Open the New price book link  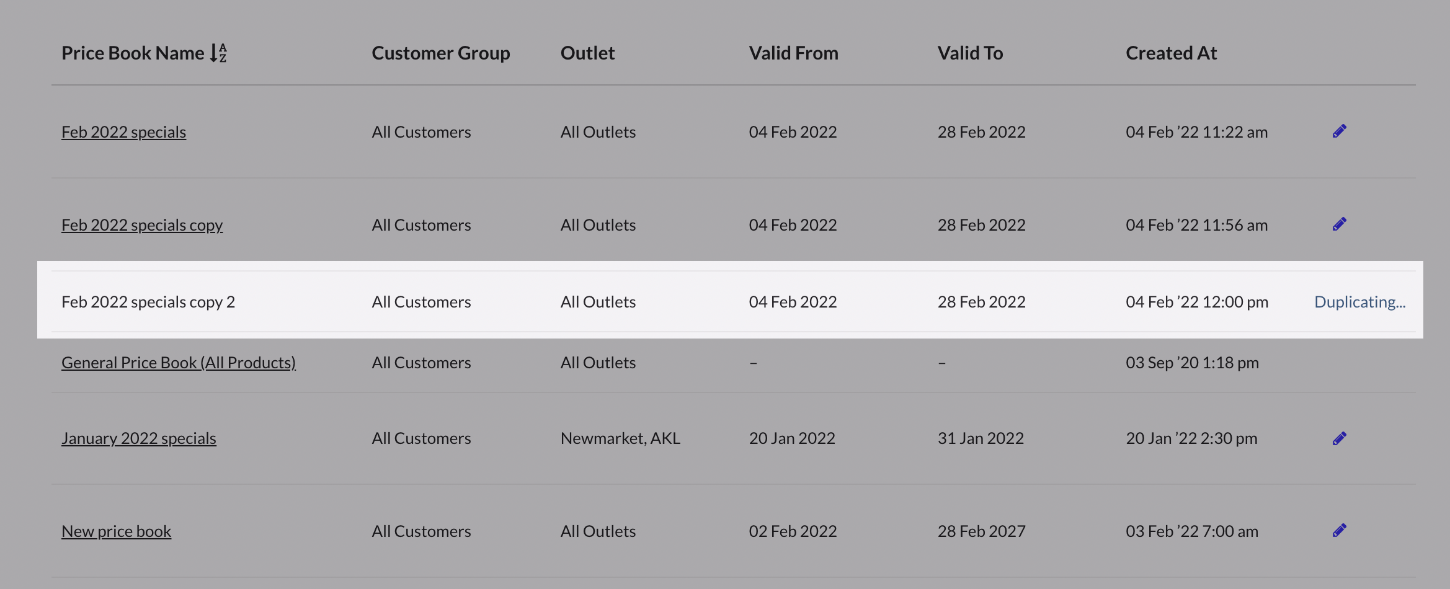click(x=117, y=531)
